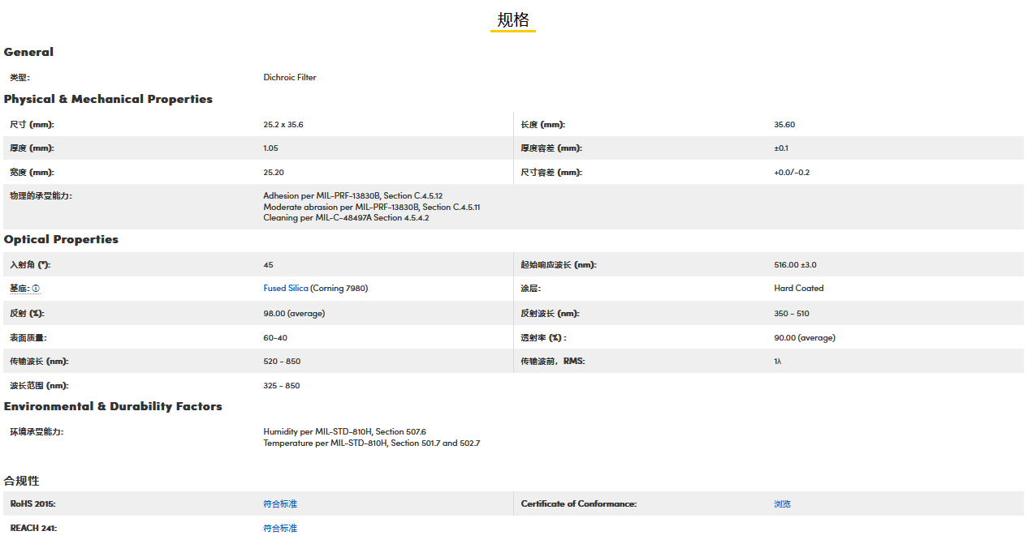This screenshot has height=544, width=1028.
Task: Select the 规格 heading tab
Action: point(512,20)
